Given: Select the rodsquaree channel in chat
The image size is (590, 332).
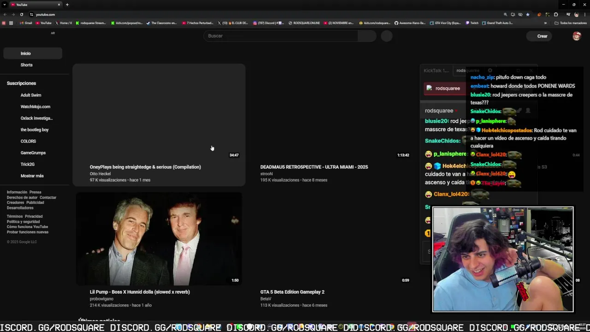Looking at the screenshot, I should tap(444, 88).
